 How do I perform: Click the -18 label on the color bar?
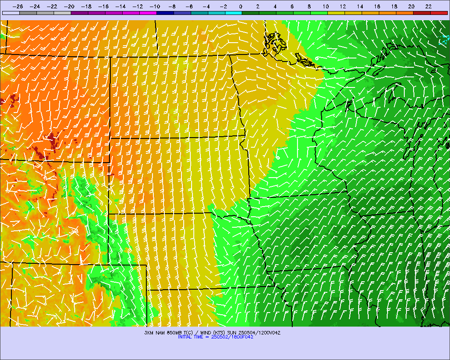point(87,7)
